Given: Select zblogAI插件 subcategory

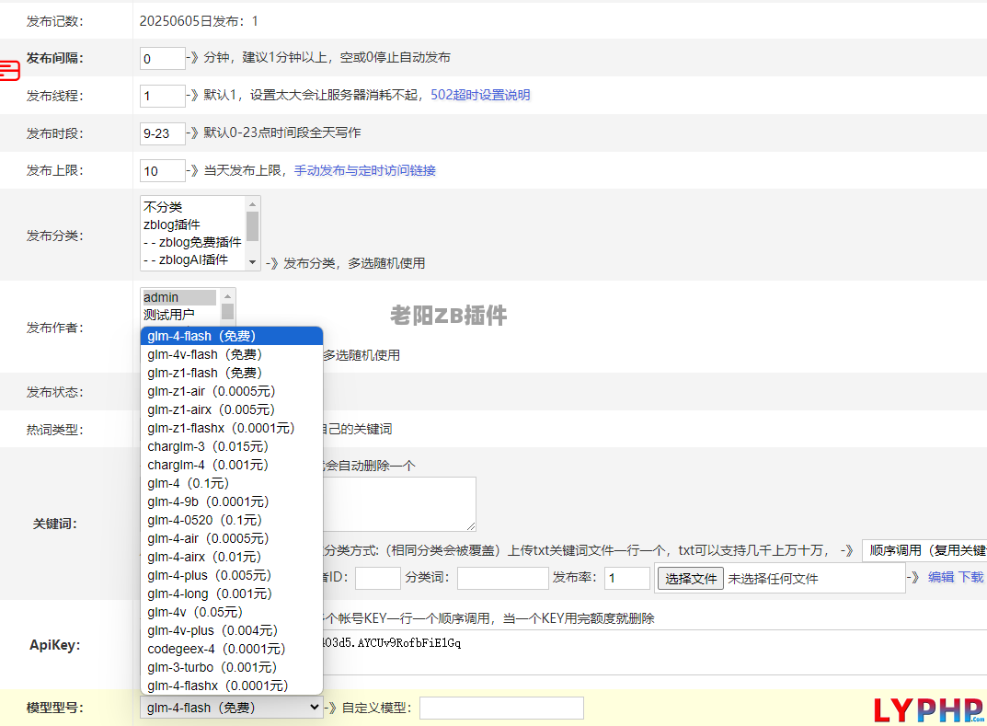Looking at the screenshot, I should 193,259.
